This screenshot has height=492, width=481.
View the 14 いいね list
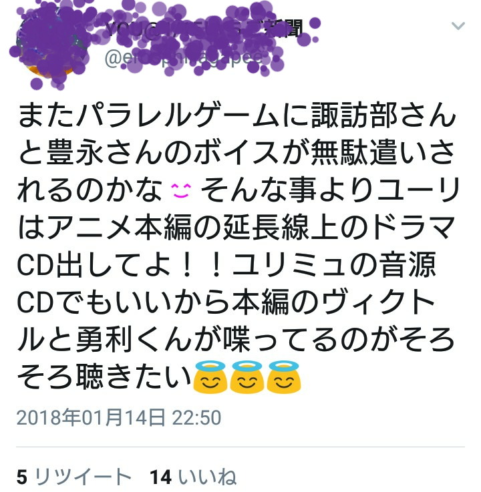tap(193, 477)
